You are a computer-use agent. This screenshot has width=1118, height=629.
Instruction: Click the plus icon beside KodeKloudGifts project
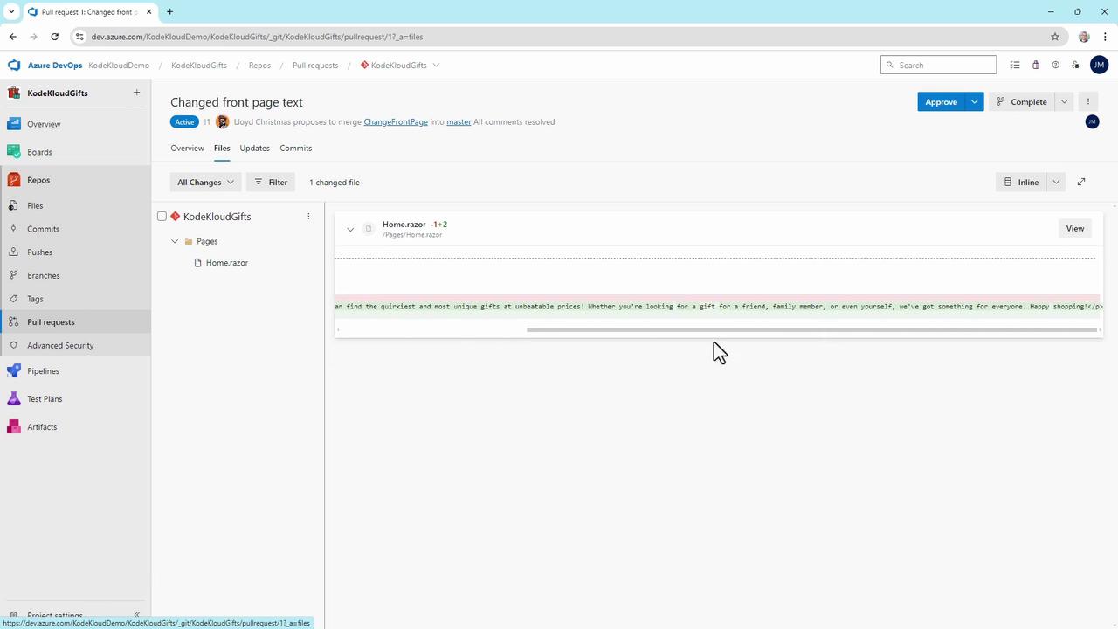(x=136, y=93)
